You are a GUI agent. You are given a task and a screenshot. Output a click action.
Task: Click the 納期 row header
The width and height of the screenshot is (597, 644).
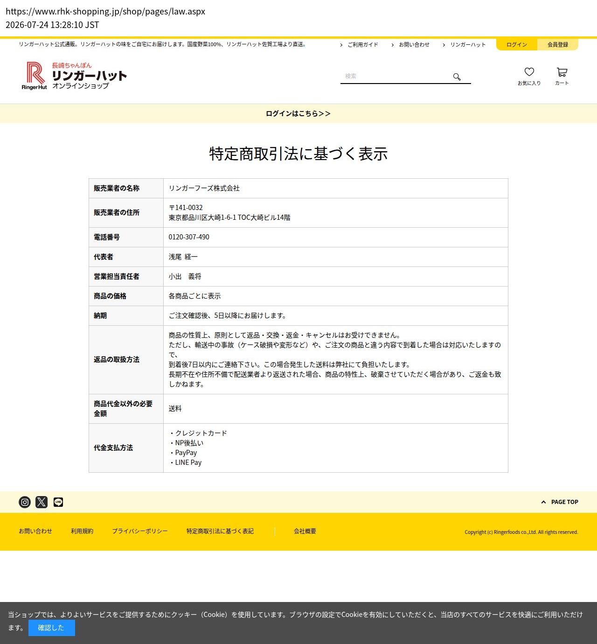(x=126, y=315)
